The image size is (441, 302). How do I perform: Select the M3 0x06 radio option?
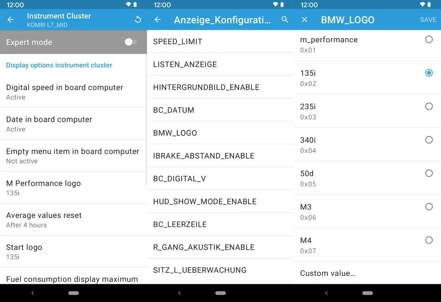coord(428,207)
